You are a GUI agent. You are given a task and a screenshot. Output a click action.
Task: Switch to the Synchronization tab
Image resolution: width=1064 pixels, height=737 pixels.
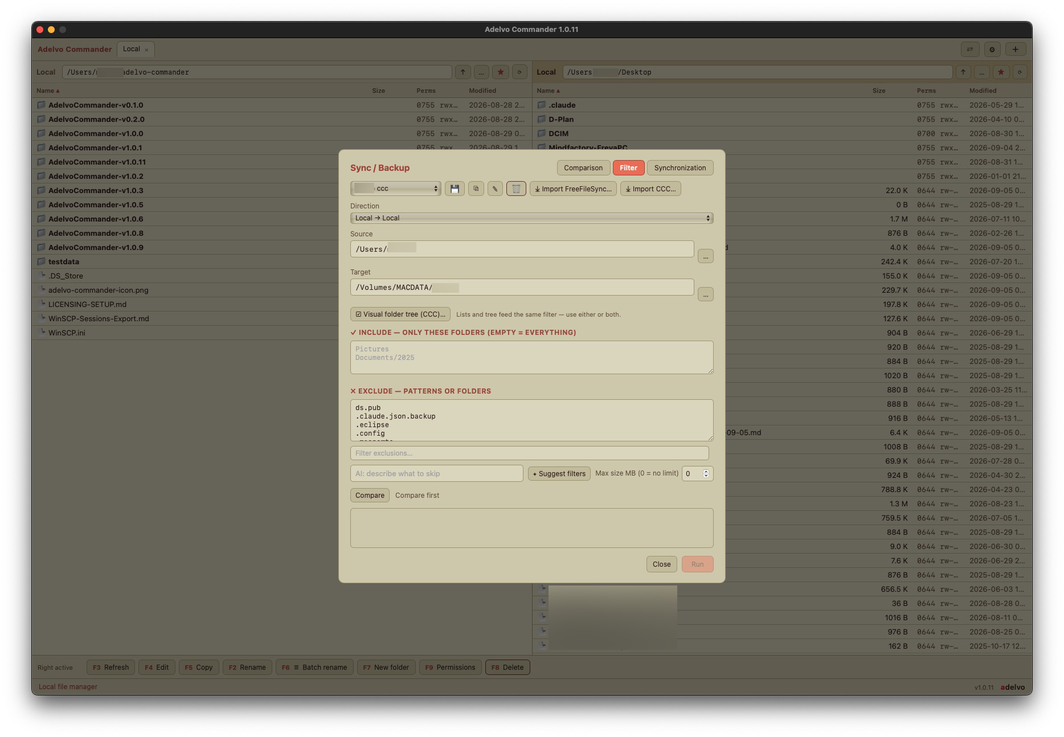coord(680,167)
